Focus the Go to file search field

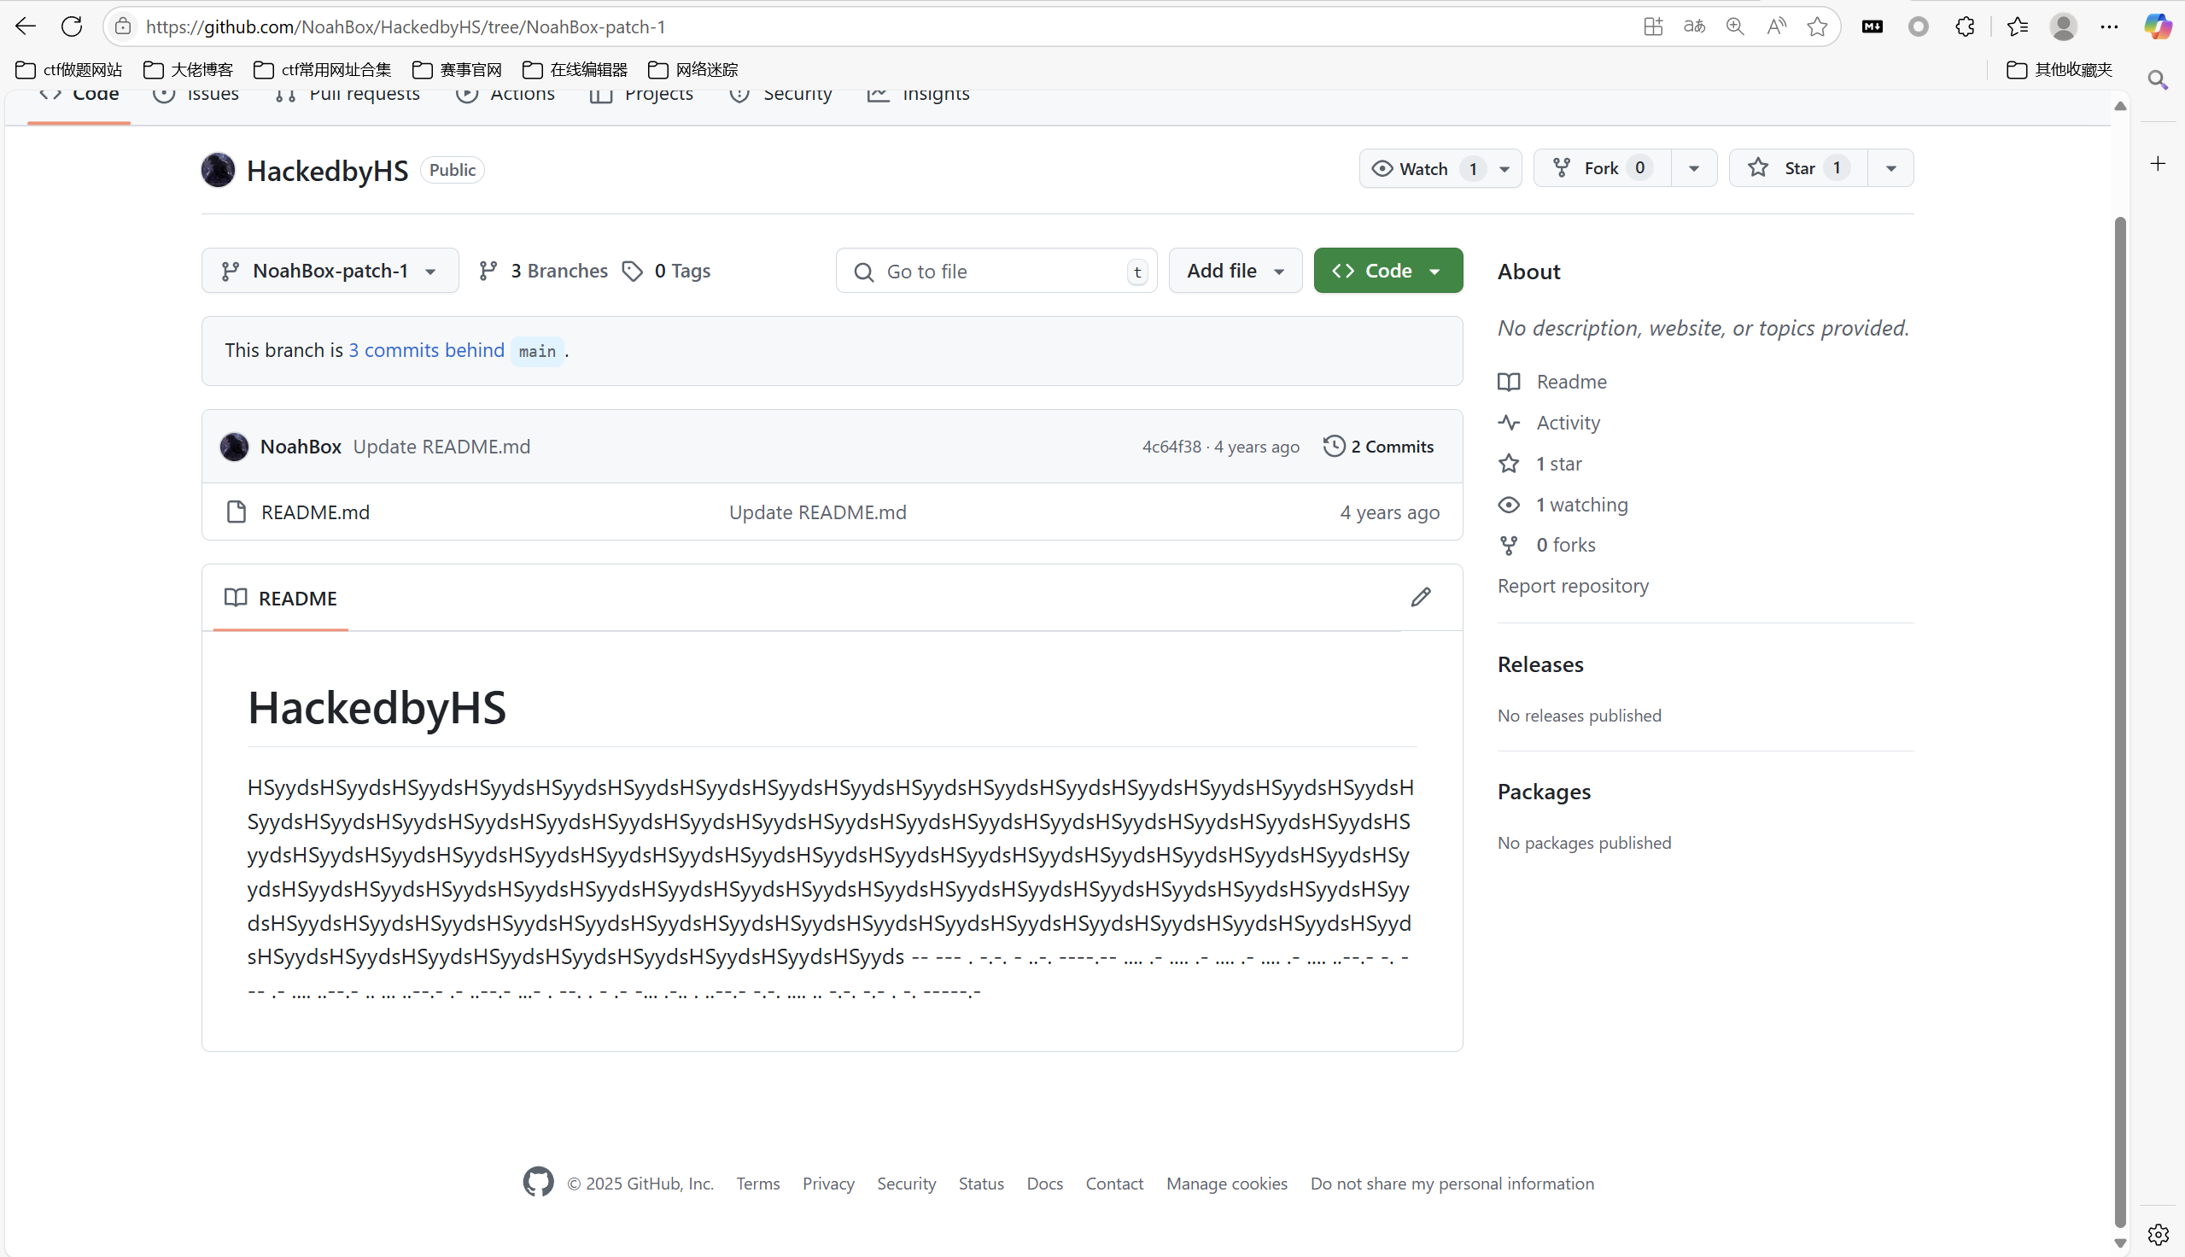click(996, 271)
